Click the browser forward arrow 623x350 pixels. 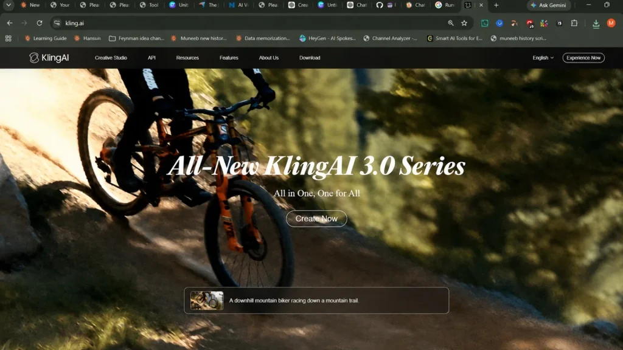[x=24, y=23]
